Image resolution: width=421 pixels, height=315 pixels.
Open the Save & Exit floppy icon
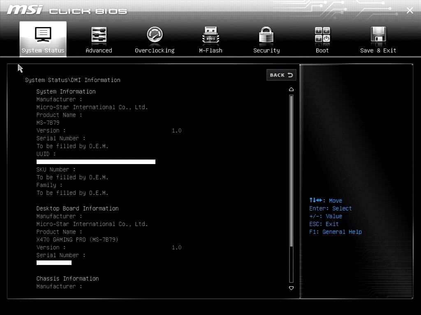click(x=378, y=34)
